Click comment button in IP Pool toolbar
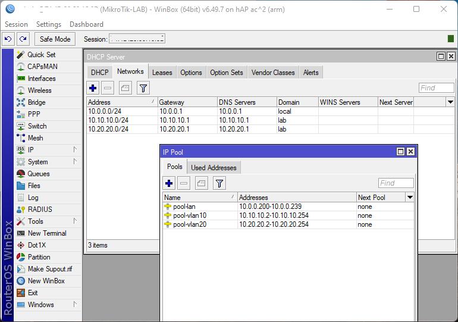This screenshot has height=322, width=458. point(201,183)
